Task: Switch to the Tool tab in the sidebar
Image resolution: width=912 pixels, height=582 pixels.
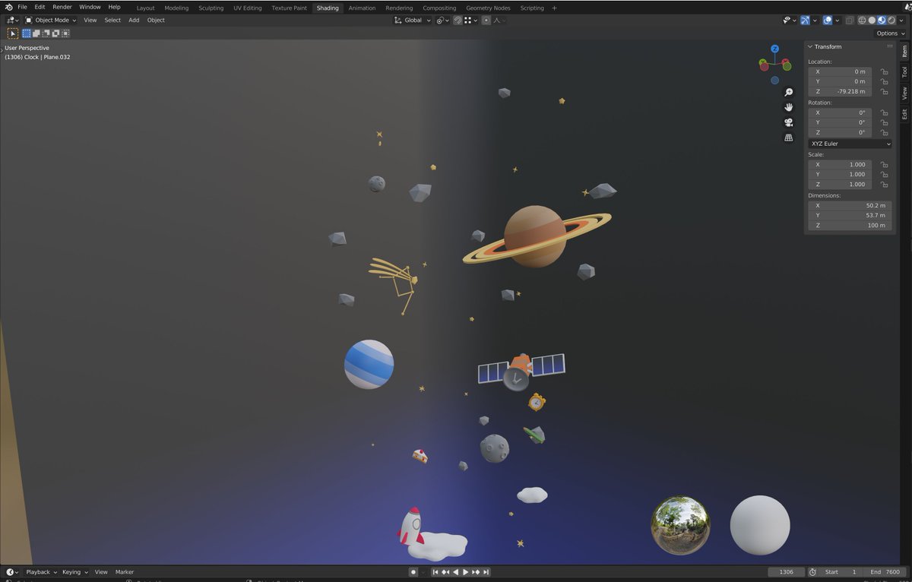Action: (904, 71)
